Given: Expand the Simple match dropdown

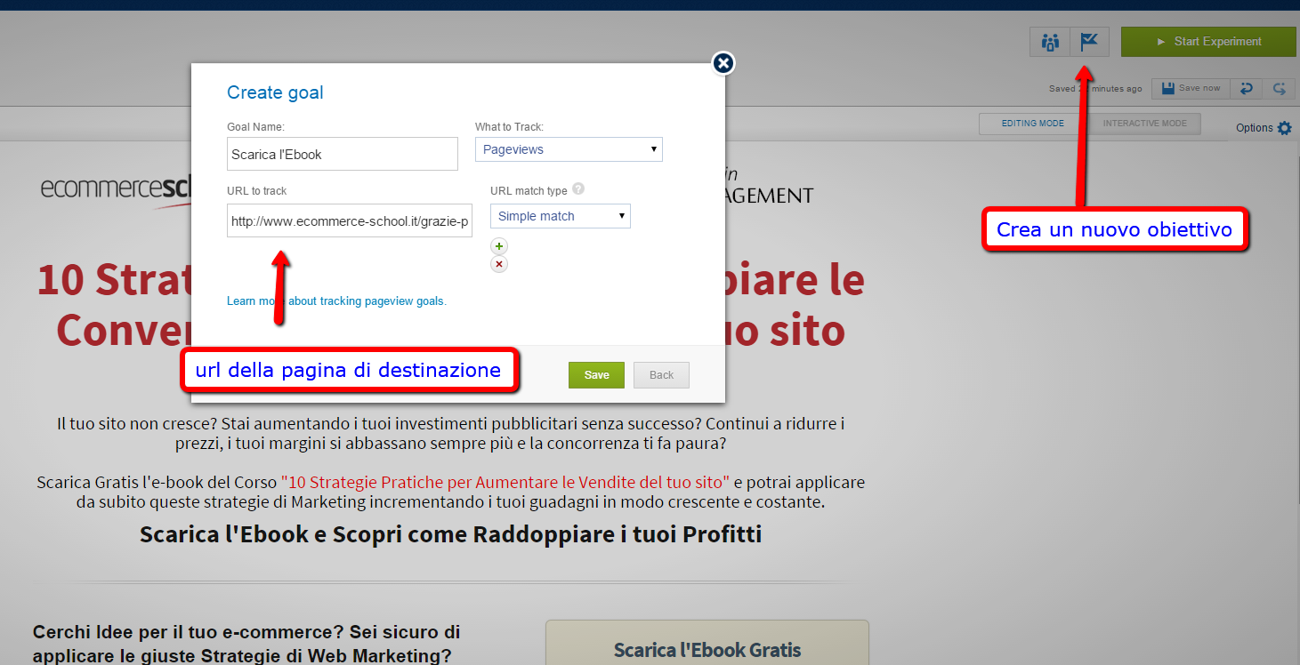Looking at the screenshot, I should pos(560,216).
